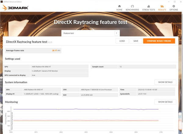Click the 38.17 FPS value

[x=56, y=51]
